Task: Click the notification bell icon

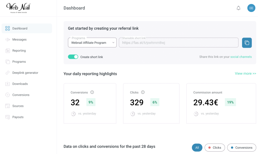Action: 238,8
